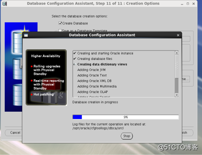Viewport: 202px width, 155px height.
Task: Close the main Step 11 of 11 window
Action: coord(194,4)
